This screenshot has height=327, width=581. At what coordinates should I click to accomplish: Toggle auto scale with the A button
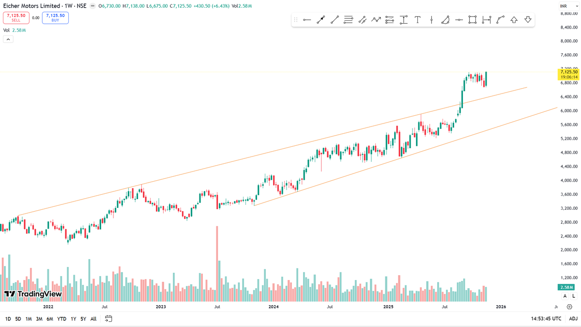(565, 296)
